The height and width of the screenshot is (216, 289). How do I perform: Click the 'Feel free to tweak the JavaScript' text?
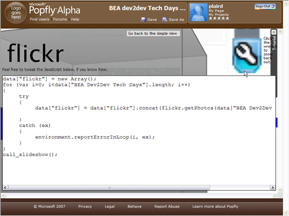point(55,69)
